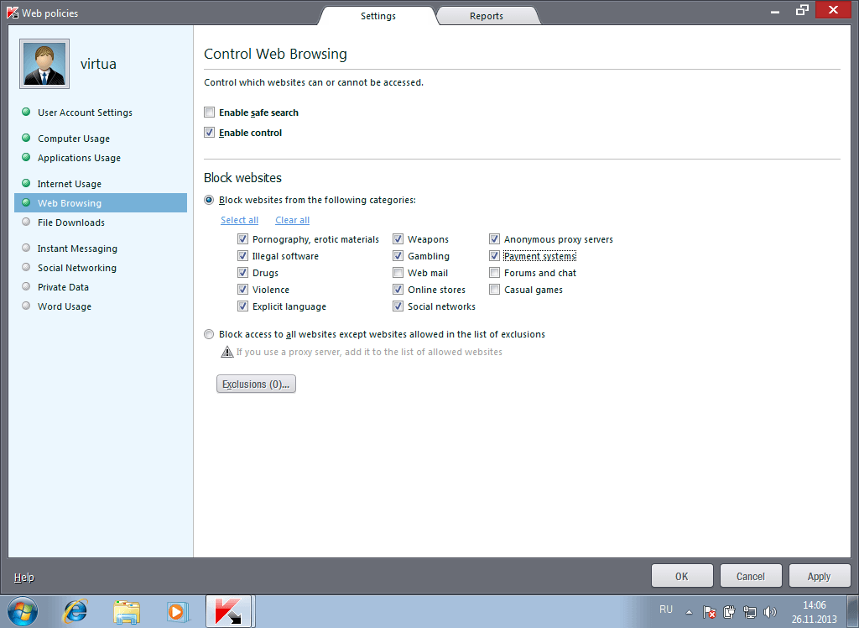Open Internet Usage section
Viewport: 859px width, 628px height.
[x=69, y=184]
